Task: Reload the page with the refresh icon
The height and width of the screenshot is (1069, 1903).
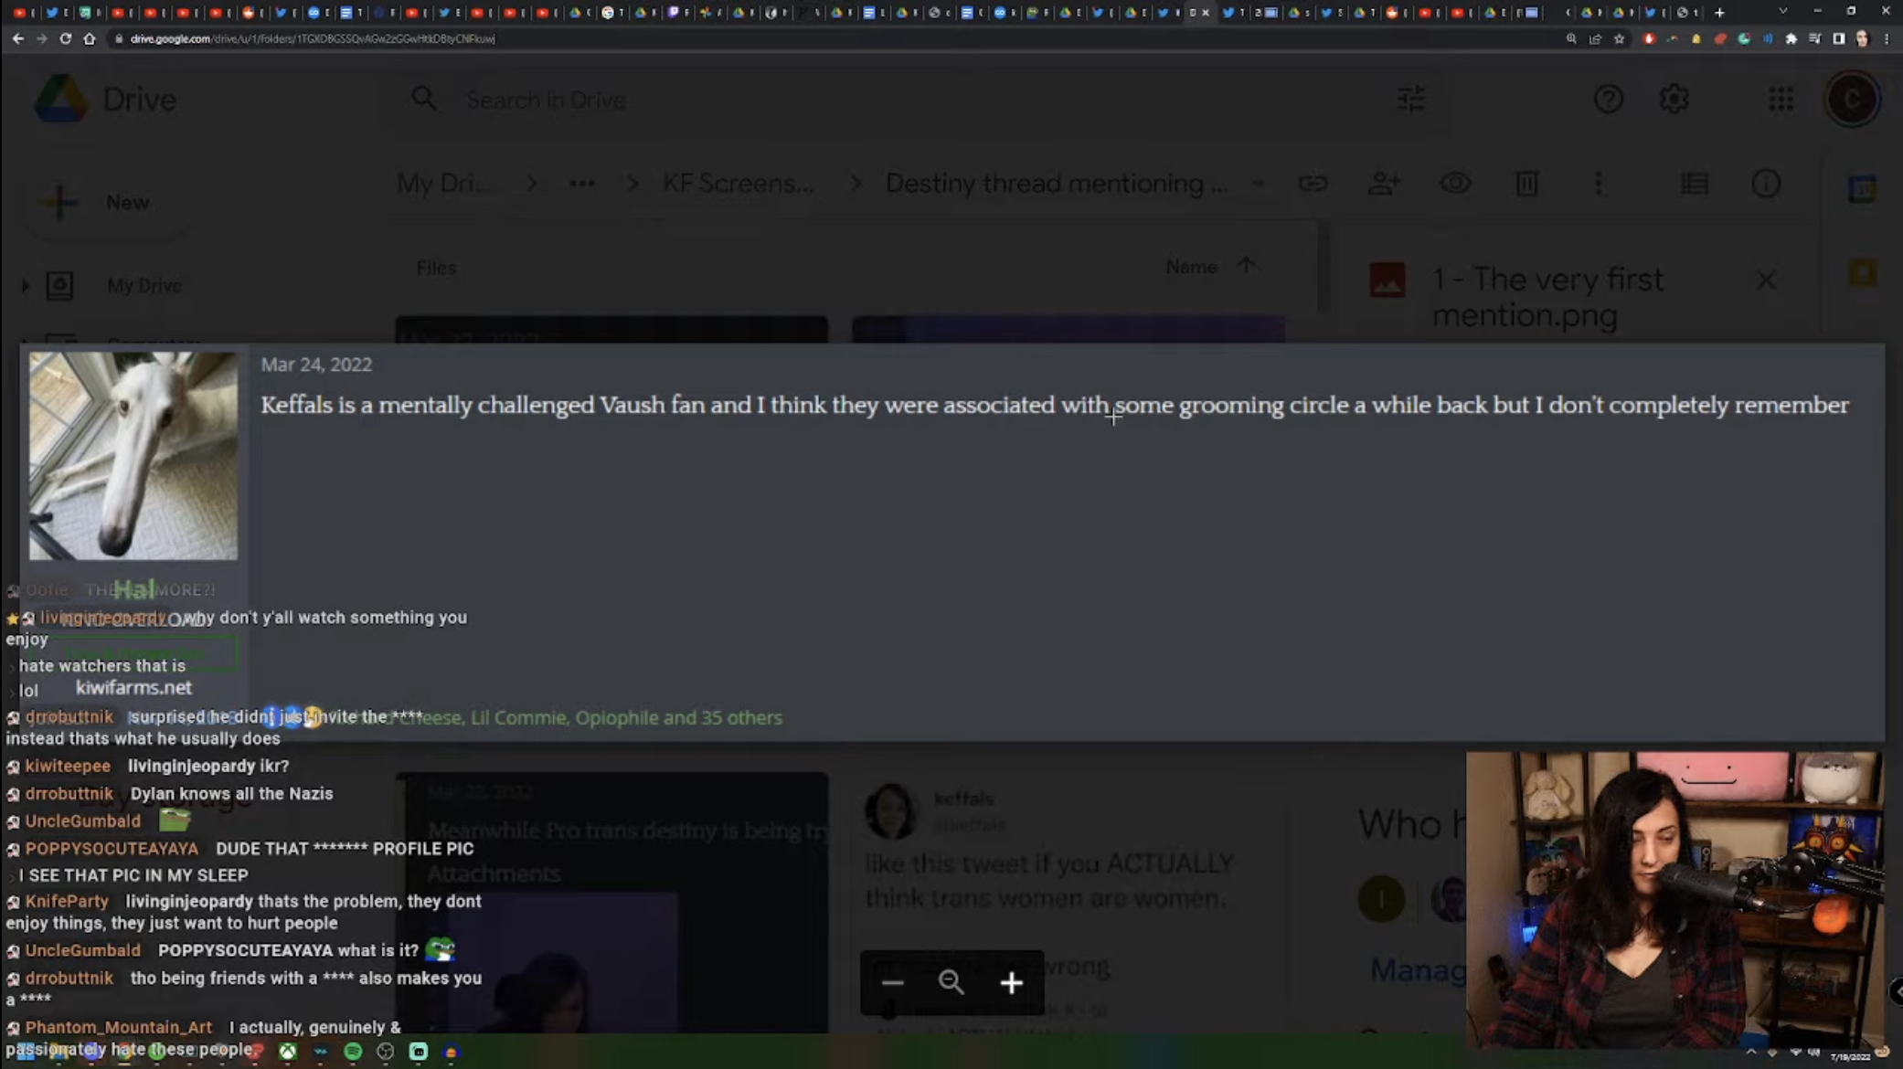Action: click(65, 38)
